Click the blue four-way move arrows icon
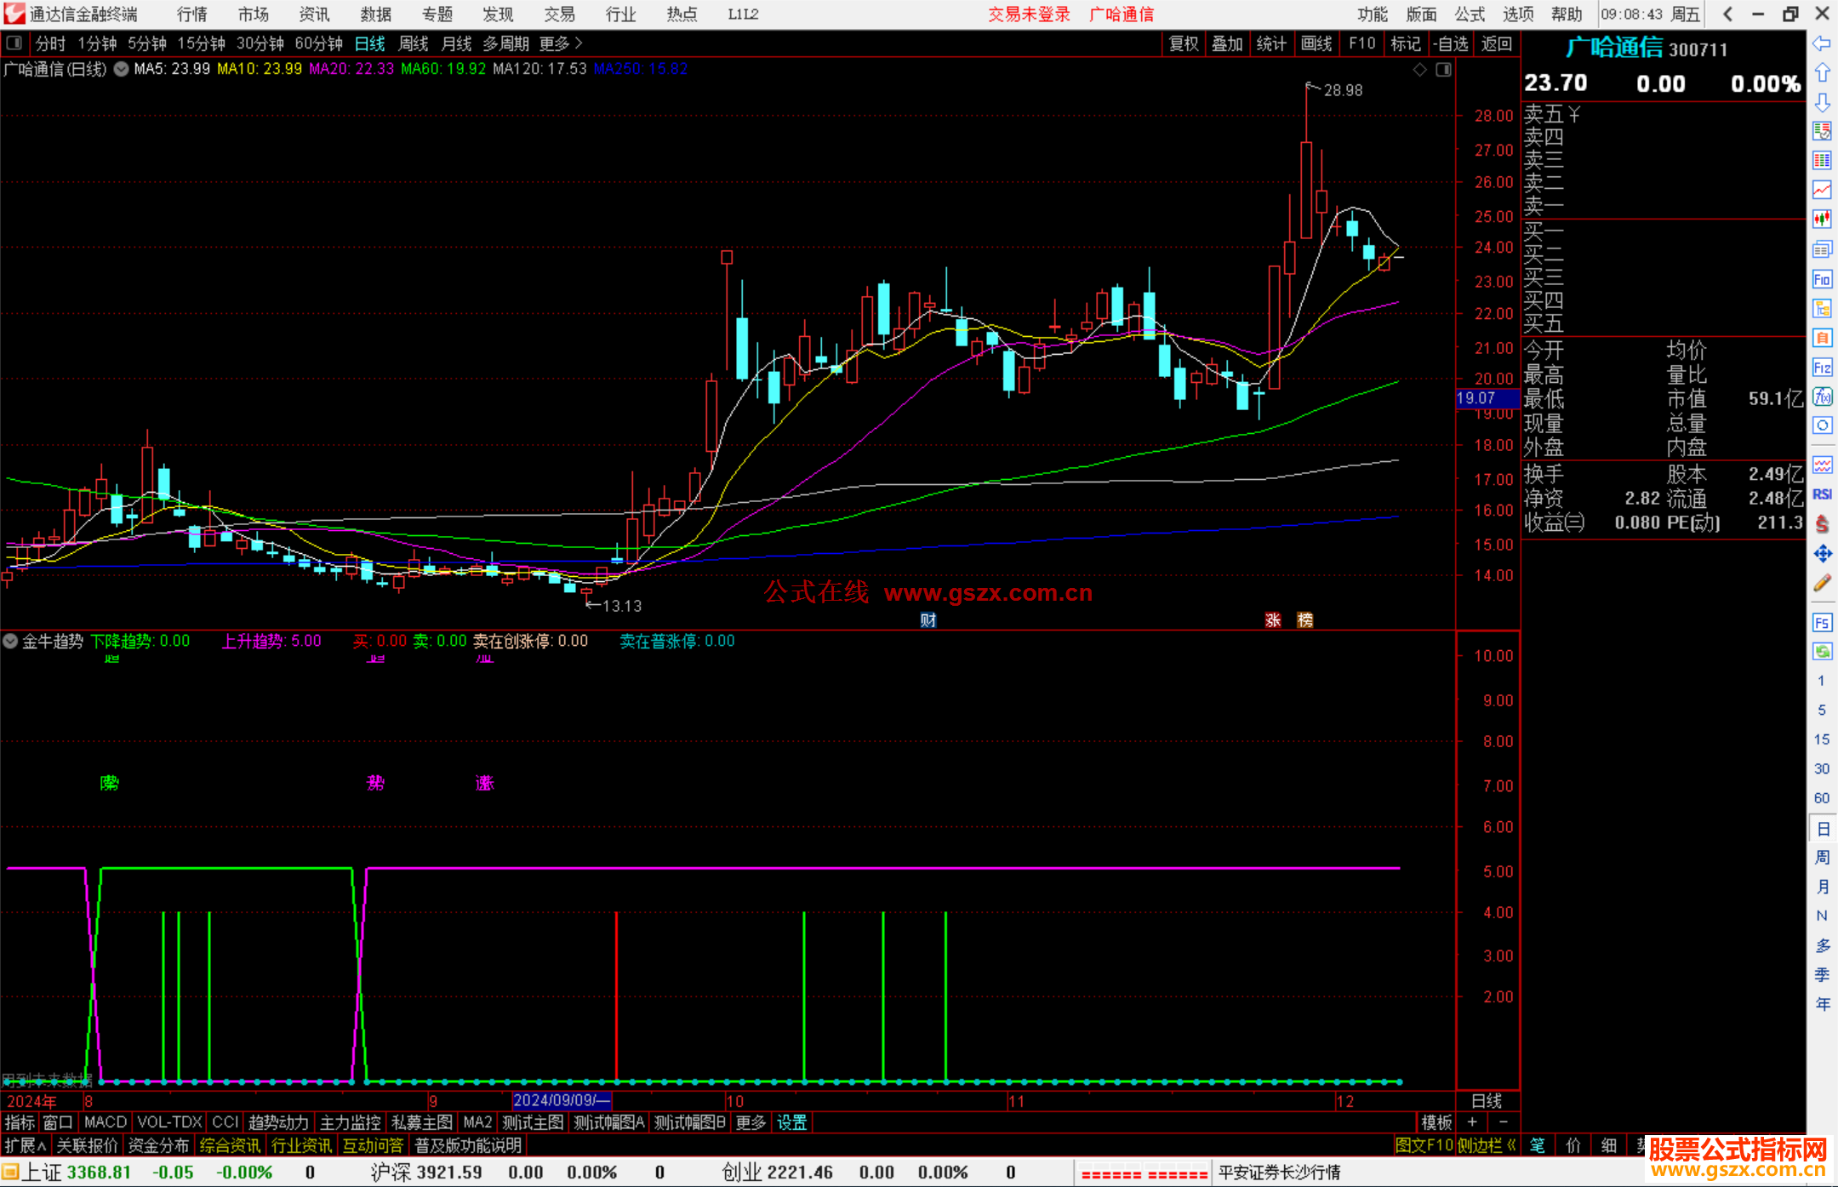 tap(1822, 554)
